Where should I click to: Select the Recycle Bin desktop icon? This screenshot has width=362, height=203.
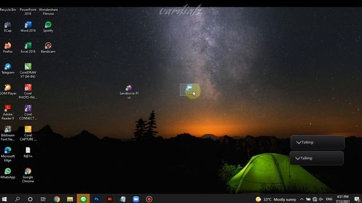pyautogui.click(x=8, y=10)
